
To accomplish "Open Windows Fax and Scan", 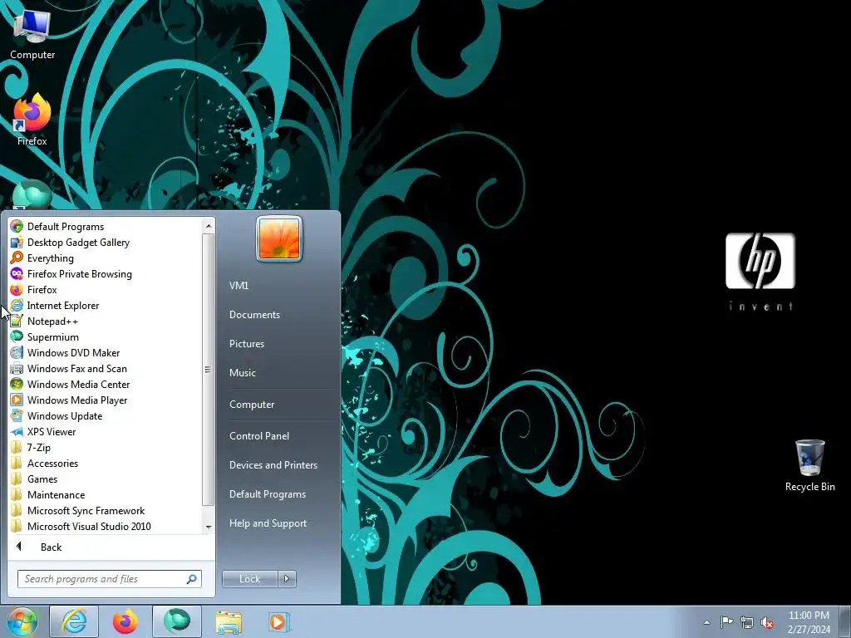I will tap(106, 368).
